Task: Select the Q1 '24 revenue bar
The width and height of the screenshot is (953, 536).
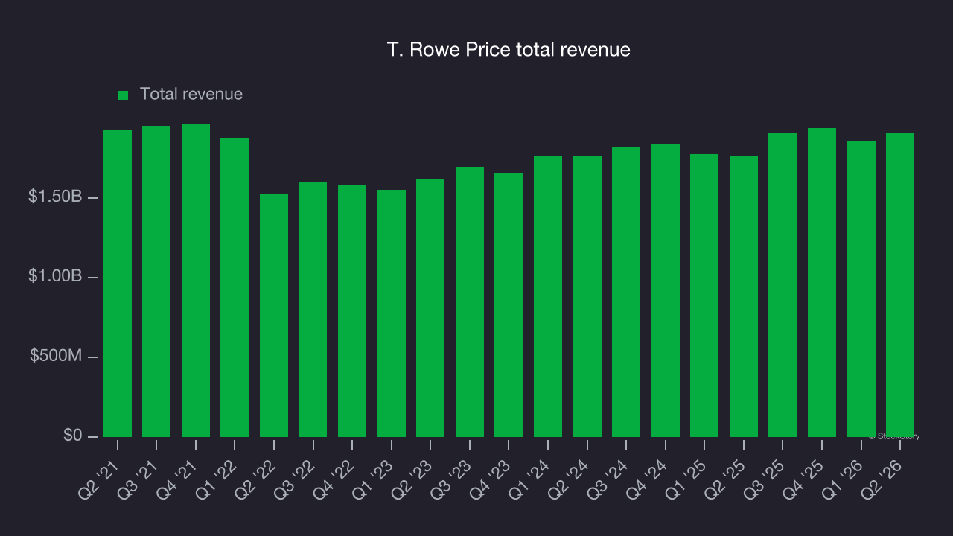Action: tap(548, 296)
